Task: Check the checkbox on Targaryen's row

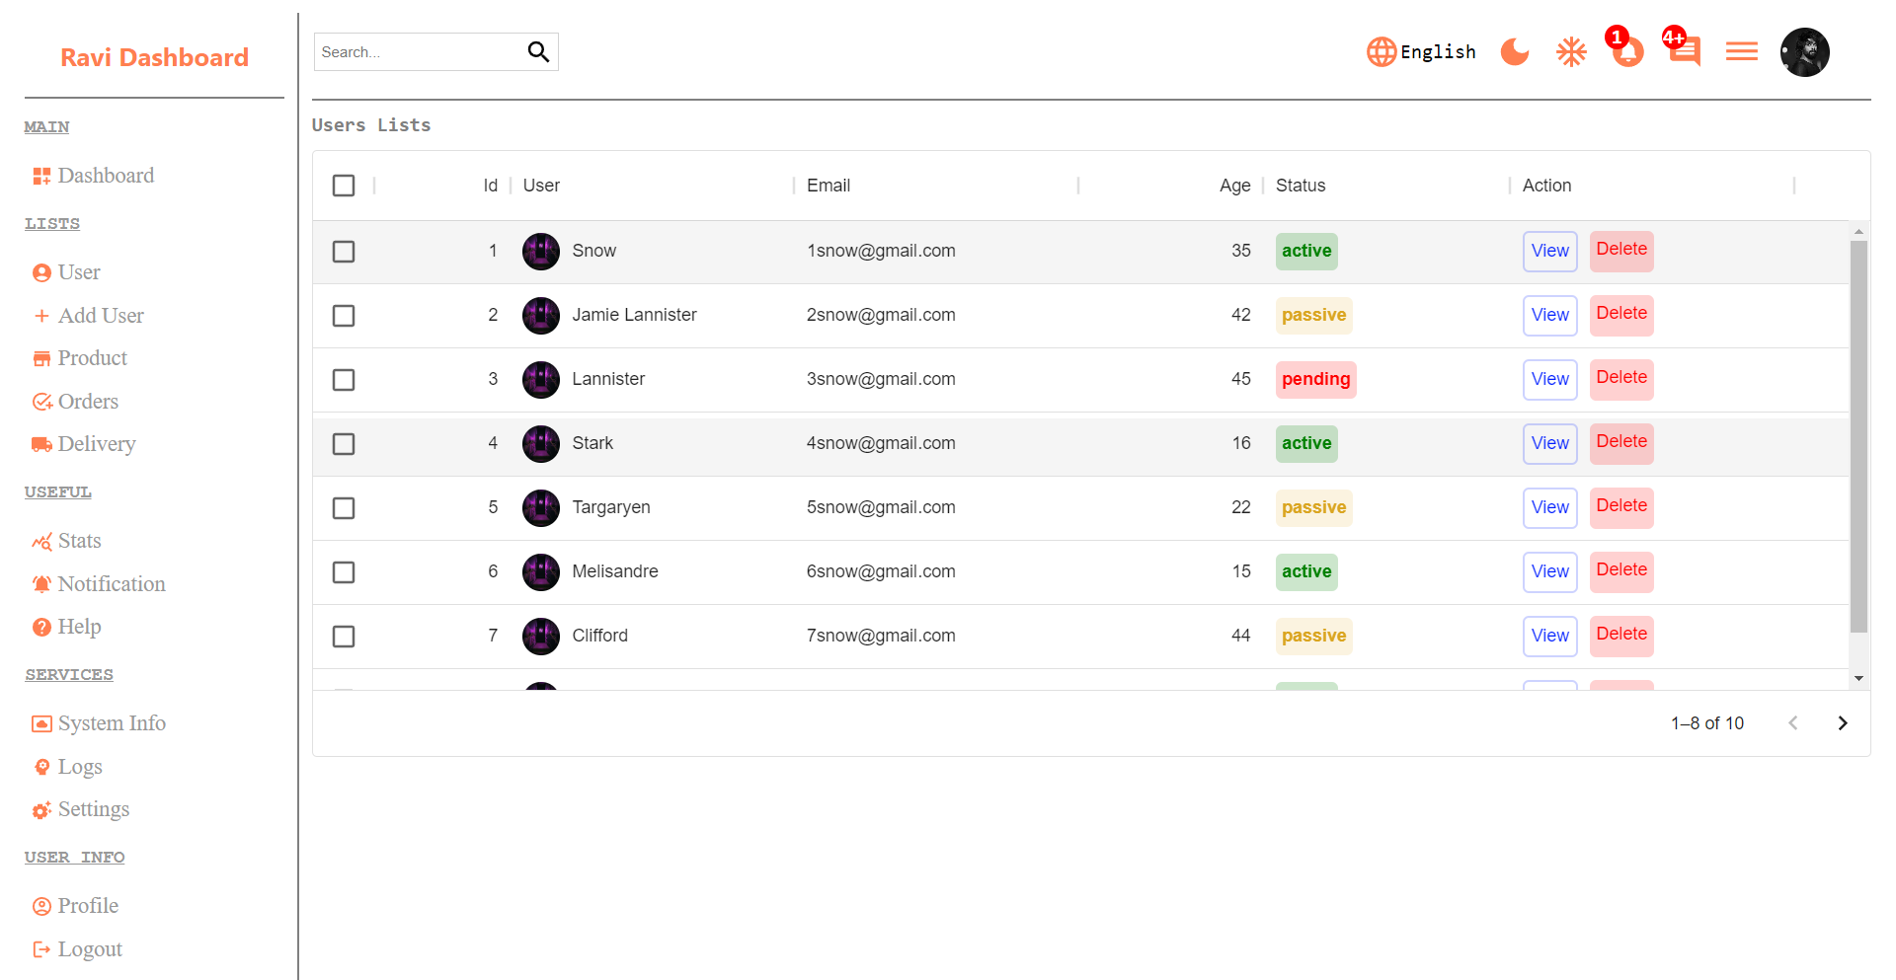Action: coord(344,508)
